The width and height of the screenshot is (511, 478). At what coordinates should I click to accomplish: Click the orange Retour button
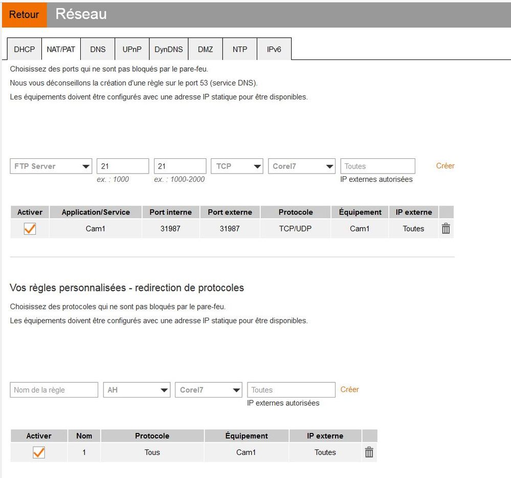[x=24, y=15]
